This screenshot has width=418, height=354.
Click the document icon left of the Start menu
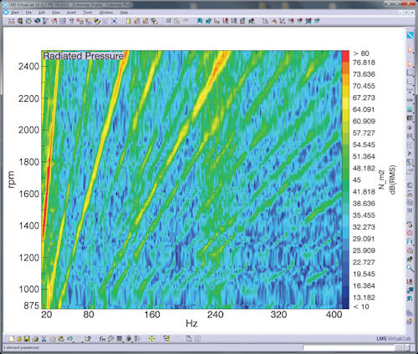[x=6, y=13]
